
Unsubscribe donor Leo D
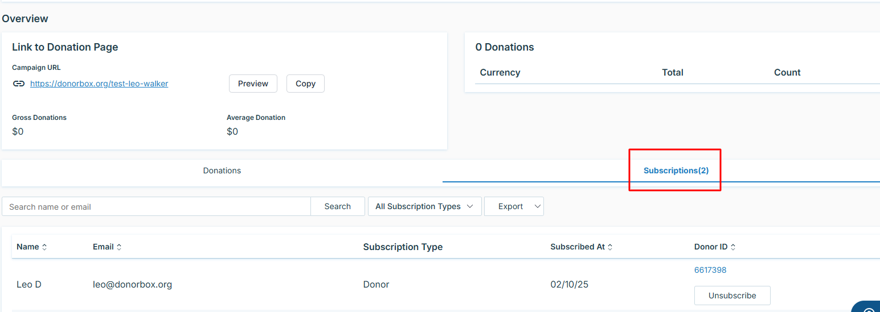pyautogui.click(x=732, y=296)
